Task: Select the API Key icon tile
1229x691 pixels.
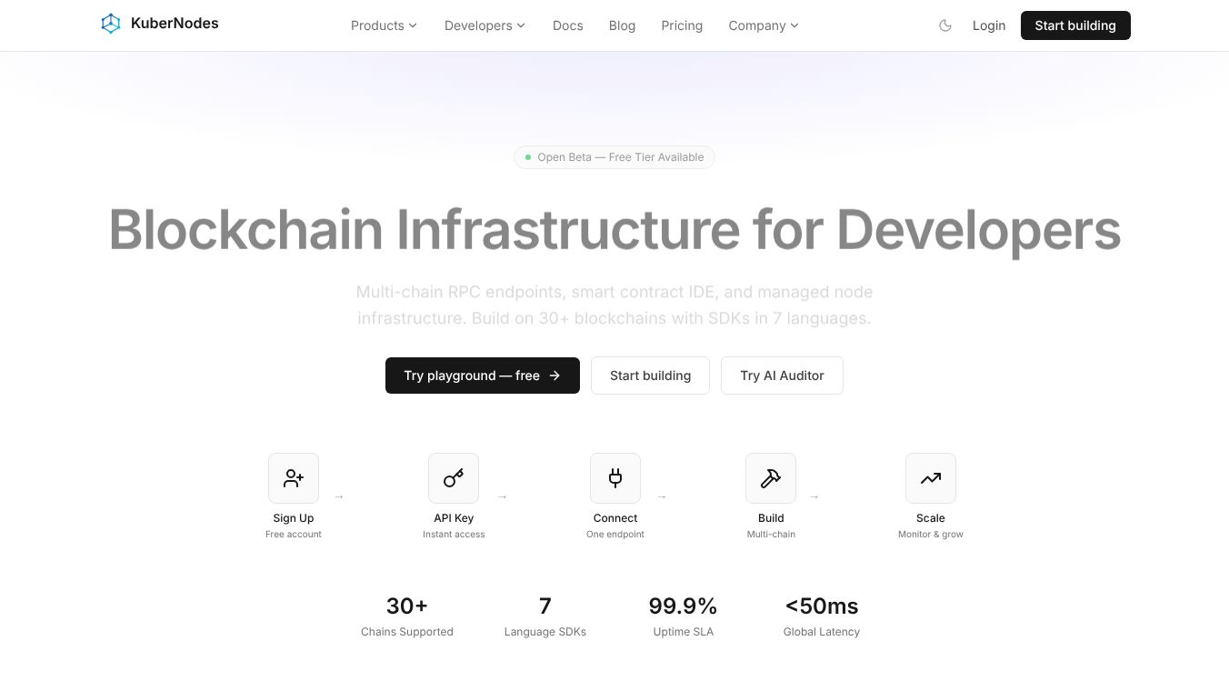Action: [x=454, y=478]
